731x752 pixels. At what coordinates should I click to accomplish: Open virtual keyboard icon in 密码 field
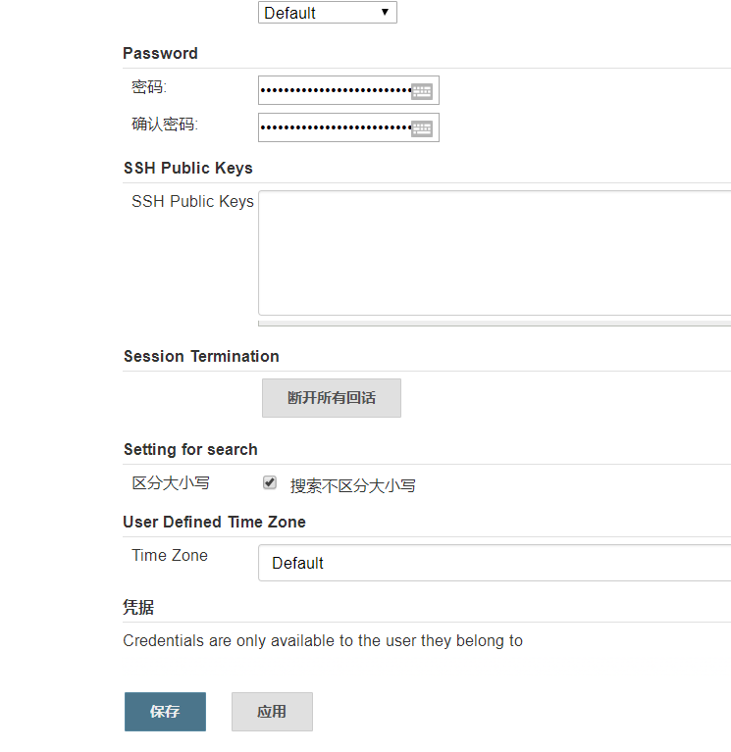click(422, 91)
